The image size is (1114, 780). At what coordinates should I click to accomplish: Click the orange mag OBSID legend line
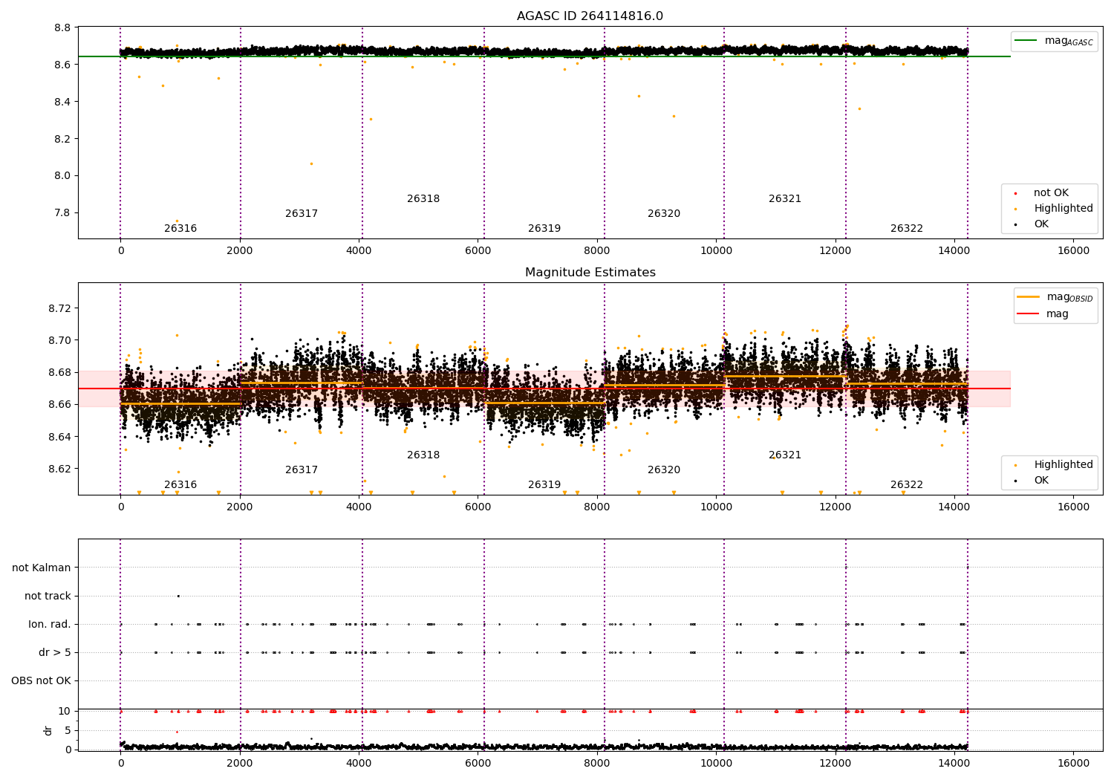pyautogui.click(x=1028, y=297)
